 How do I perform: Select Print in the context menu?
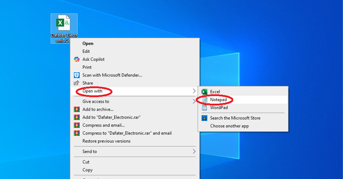[x=135, y=67]
